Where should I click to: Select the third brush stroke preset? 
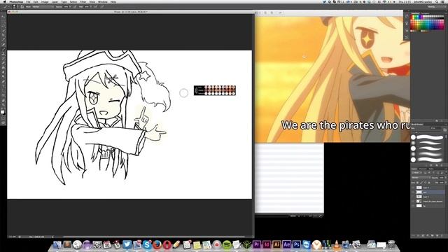coord(429,148)
